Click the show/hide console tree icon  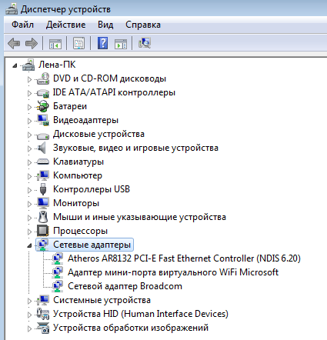coord(55,44)
